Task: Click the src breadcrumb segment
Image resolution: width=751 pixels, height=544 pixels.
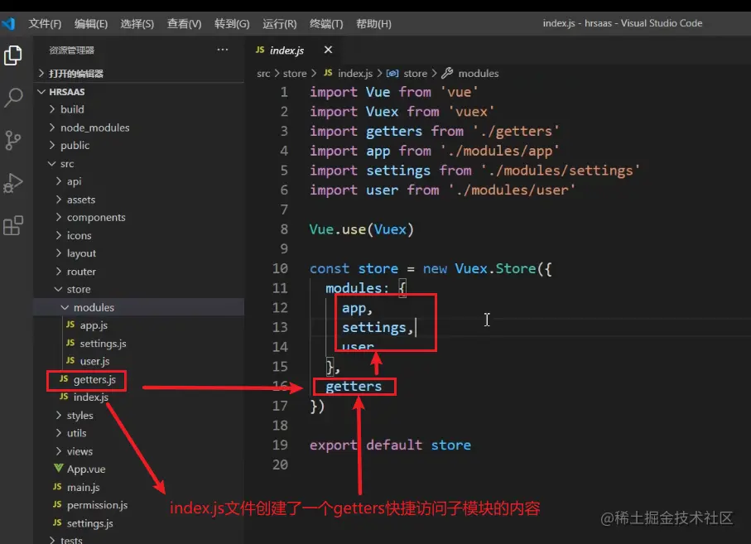Action: pos(263,73)
